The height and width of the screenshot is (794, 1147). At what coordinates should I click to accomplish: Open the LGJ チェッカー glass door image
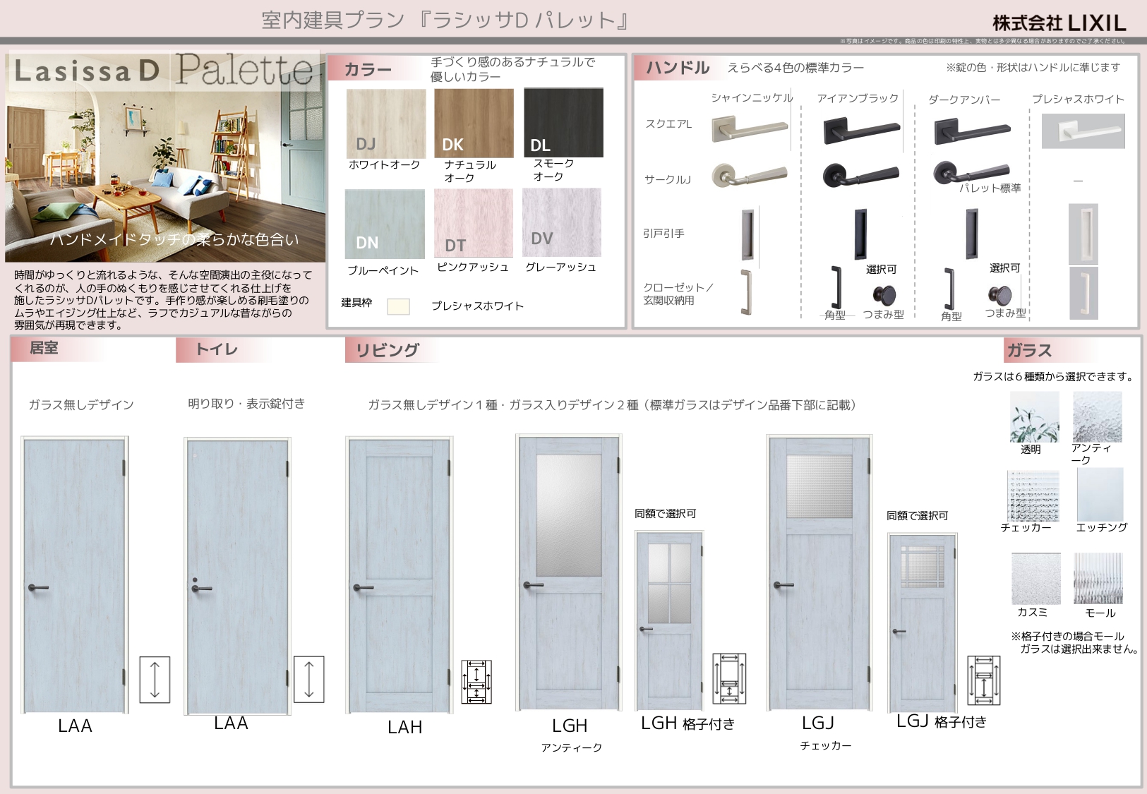point(819,572)
